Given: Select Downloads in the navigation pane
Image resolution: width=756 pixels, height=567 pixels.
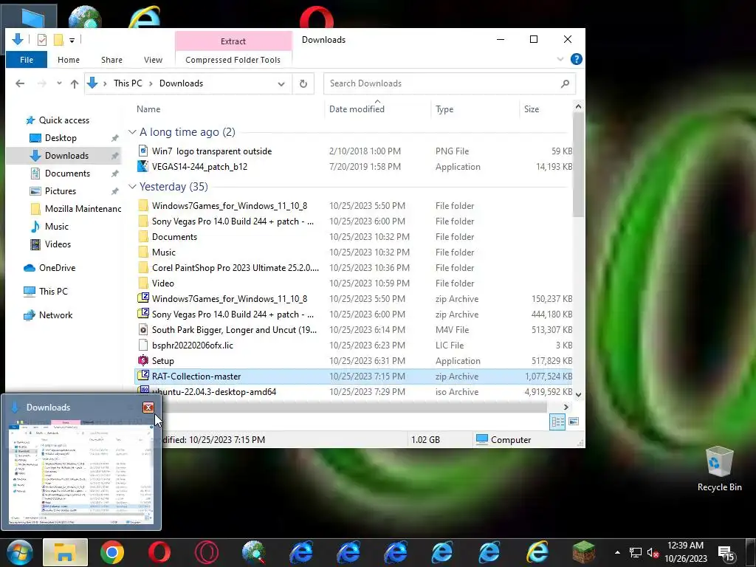Looking at the screenshot, I should click(x=66, y=156).
